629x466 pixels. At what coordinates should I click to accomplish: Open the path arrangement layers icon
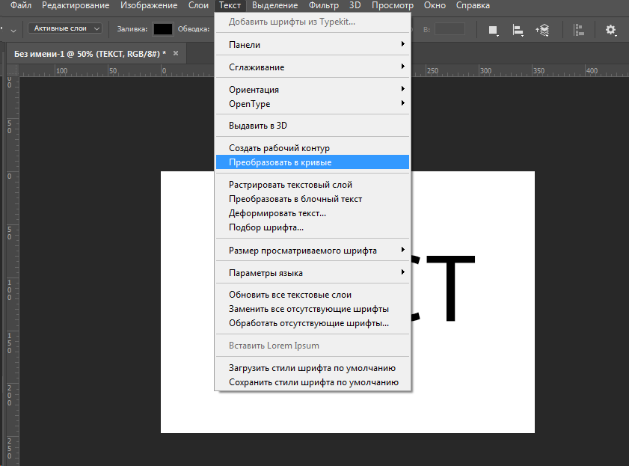542,30
